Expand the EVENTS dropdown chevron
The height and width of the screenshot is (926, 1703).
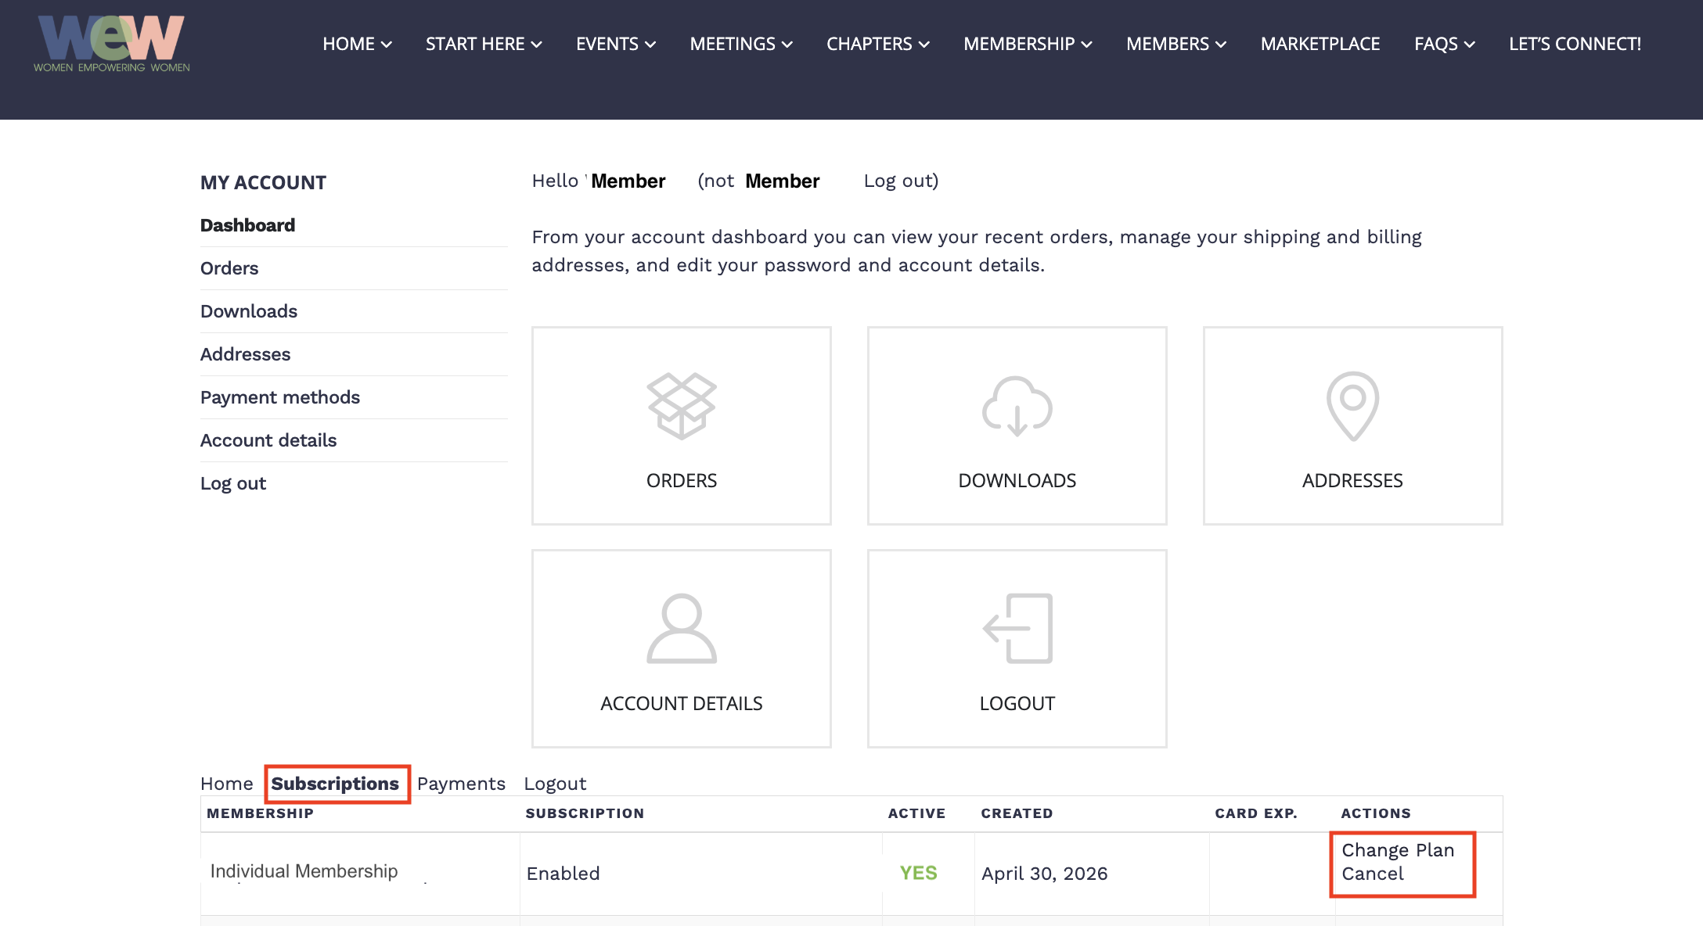point(650,45)
